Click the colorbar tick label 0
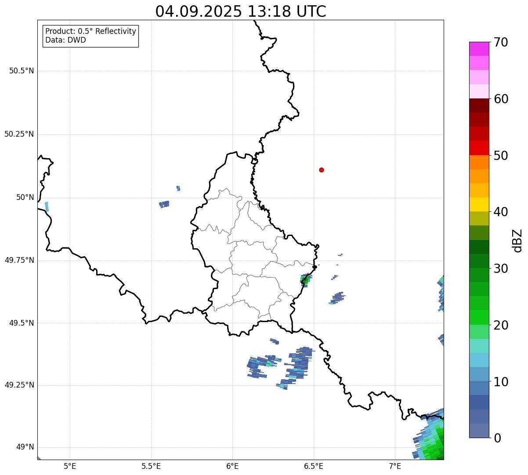 pos(497,438)
